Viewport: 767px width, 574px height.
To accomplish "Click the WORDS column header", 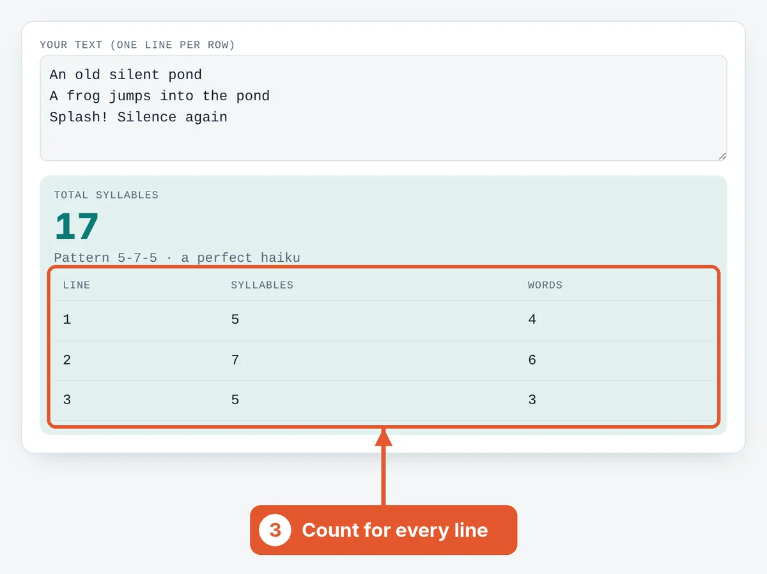I will 545,285.
